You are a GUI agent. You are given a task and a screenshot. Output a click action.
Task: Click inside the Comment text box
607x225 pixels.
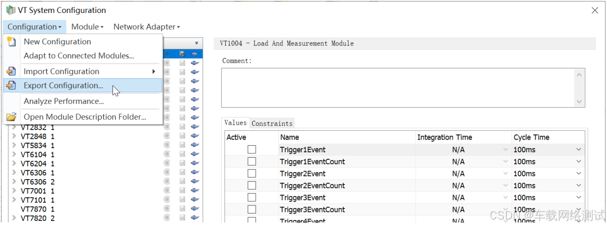tap(398, 88)
